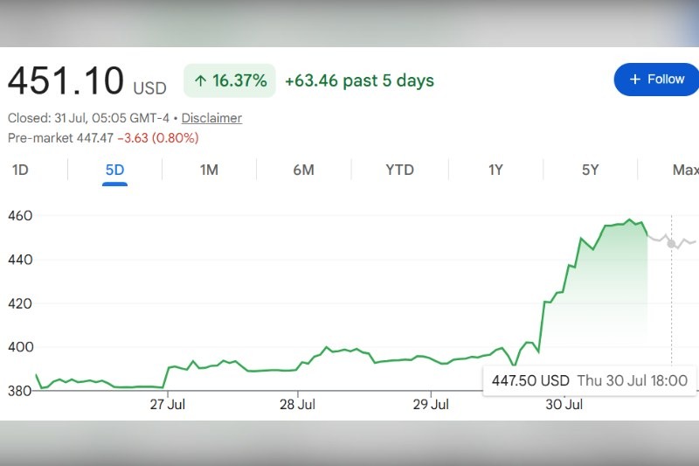Select the 1M range tab
699x466 pixels.
point(209,170)
